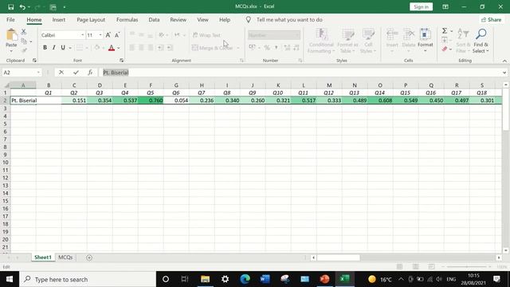Increase font size with larger A icon
The width and height of the screenshot is (510, 287).
click(x=108, y=35)
